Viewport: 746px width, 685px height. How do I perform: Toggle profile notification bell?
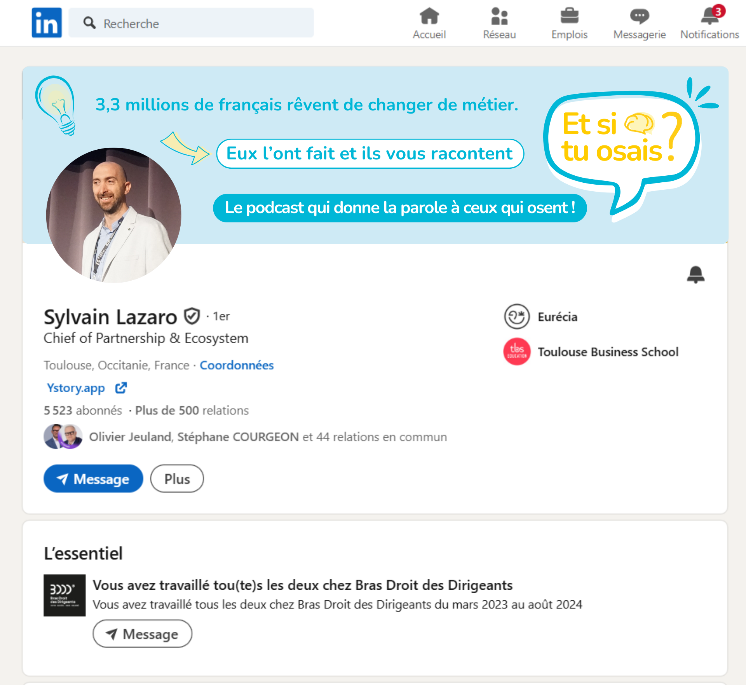[695, 275]
